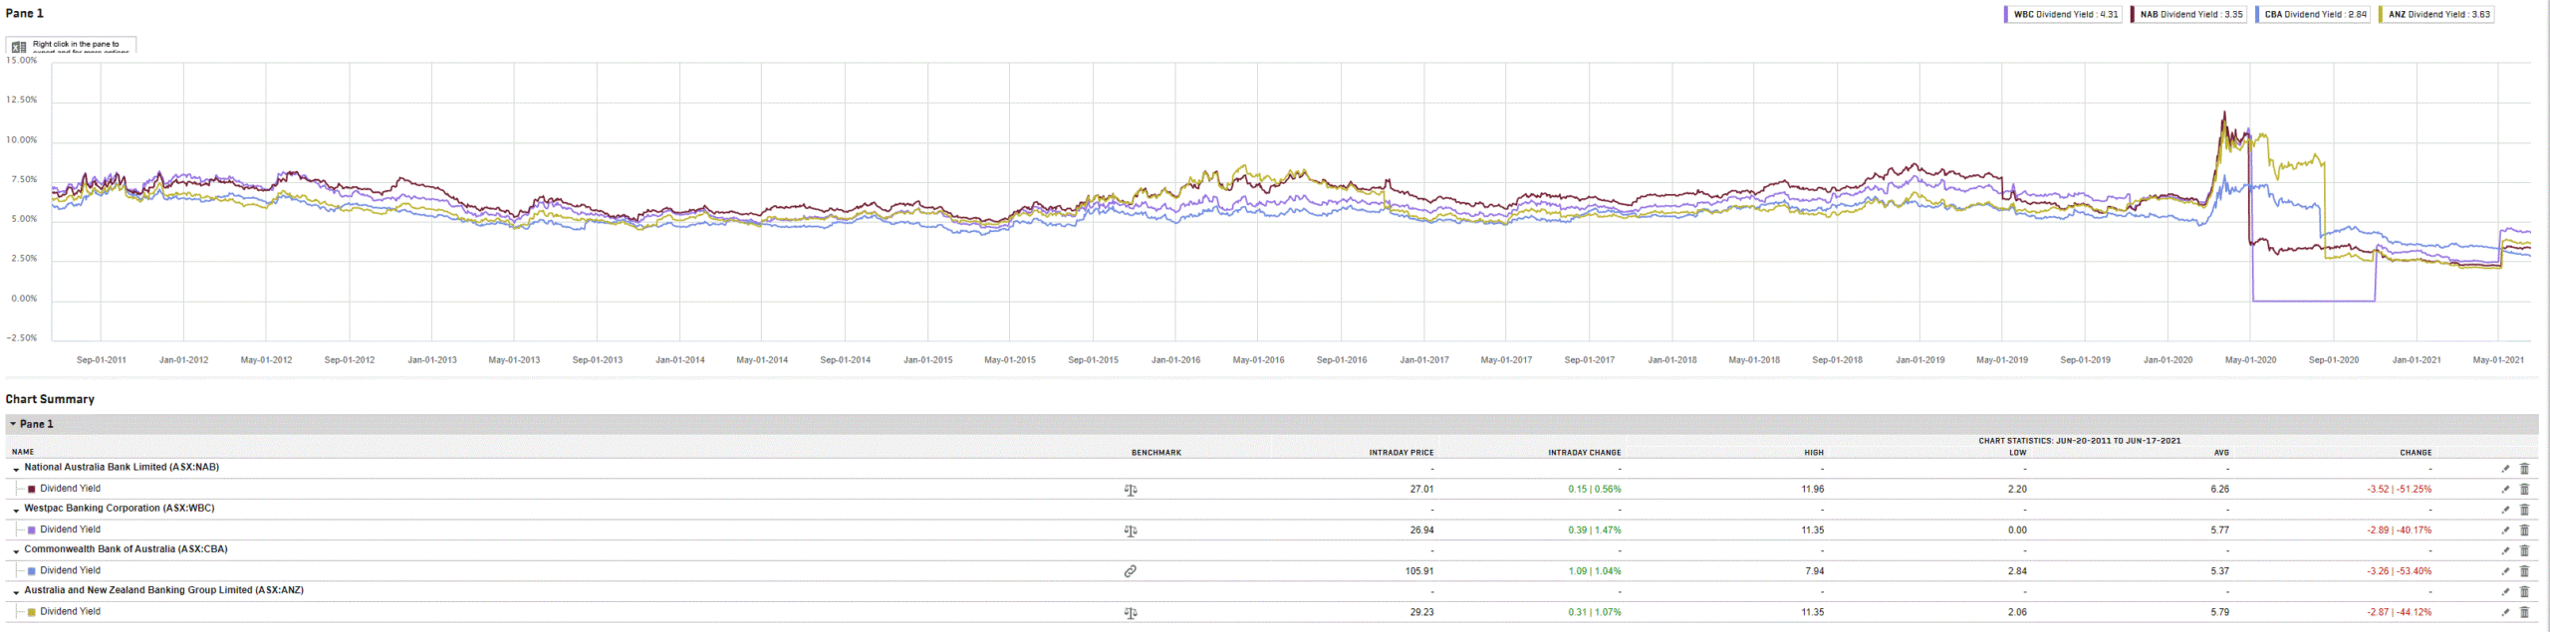
Task: Edit the NAB Dividend Yield series with pencil icon
Action: point(2505,490)
